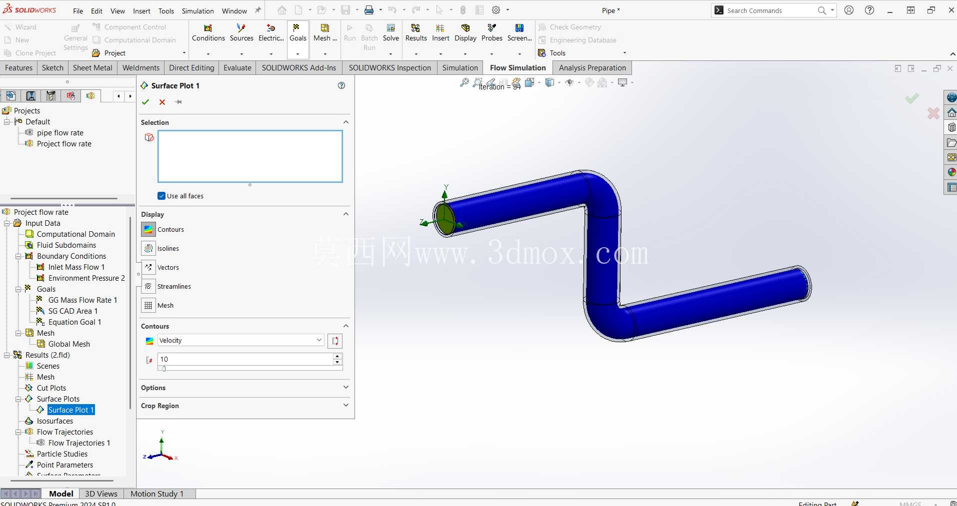
Task: Switch to the Analysis Preparation tab
Action: tap(592, 68)
